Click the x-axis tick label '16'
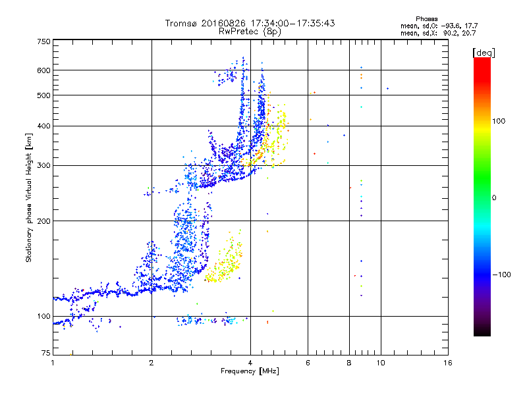 [x=448, y=363]
